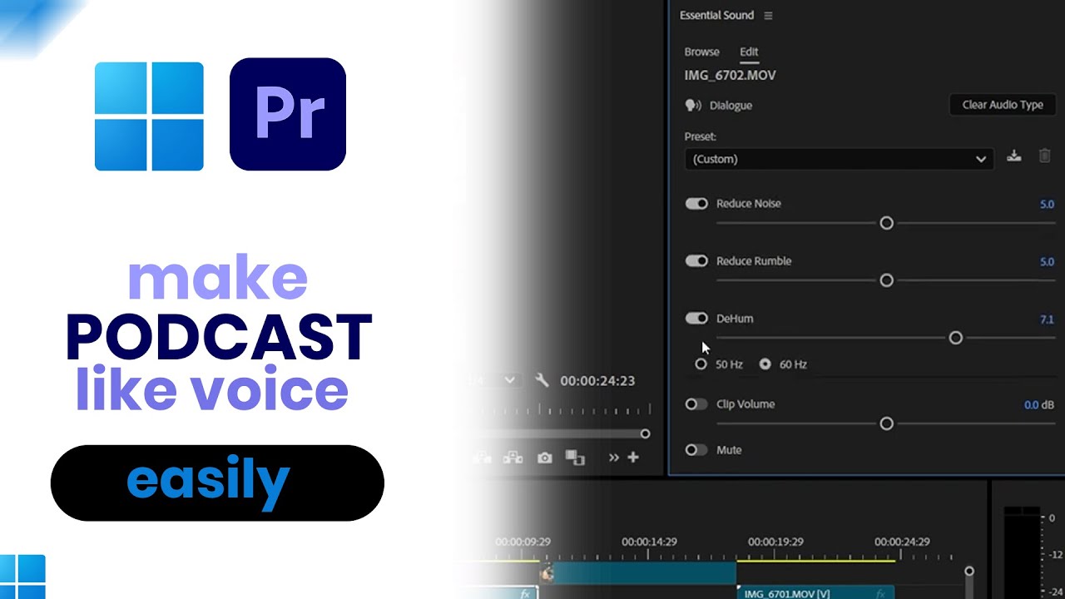Enable the Mute toggle

[x=696, y=450]
